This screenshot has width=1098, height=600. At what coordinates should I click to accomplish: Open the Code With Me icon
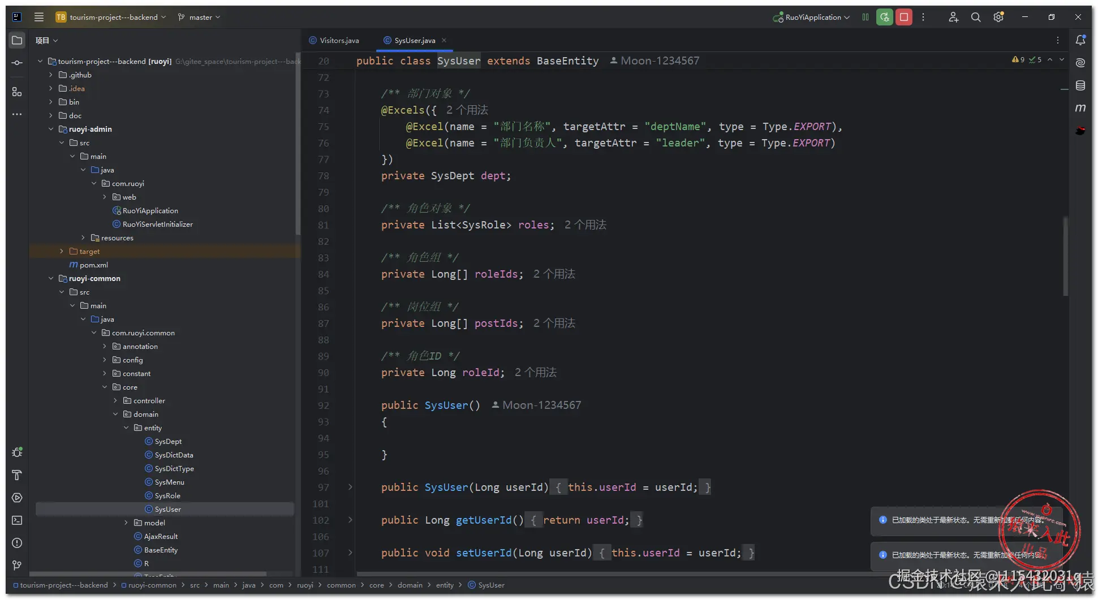click(954, 17)
